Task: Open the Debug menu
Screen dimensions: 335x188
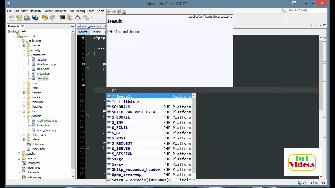Action: coord(80,11)
